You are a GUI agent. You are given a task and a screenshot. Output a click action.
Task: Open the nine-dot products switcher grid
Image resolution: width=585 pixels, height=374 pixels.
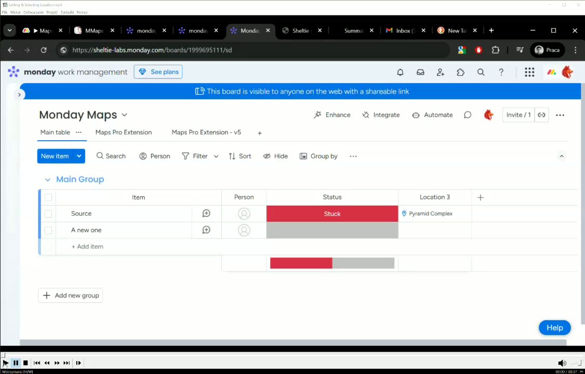point(529,72)
